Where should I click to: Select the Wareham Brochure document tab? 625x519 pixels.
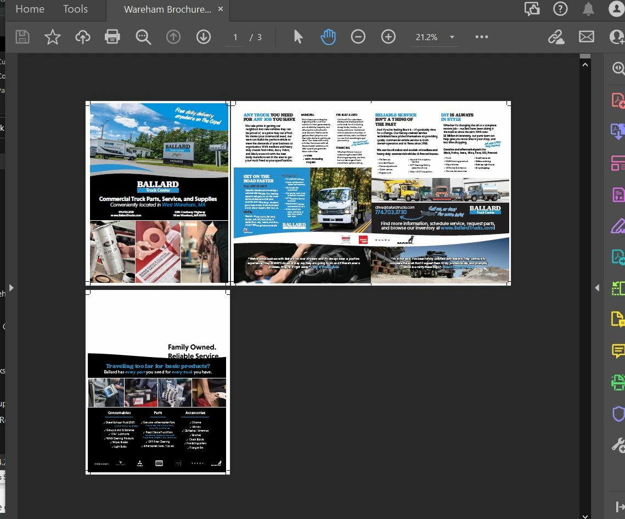coord(167,9)
